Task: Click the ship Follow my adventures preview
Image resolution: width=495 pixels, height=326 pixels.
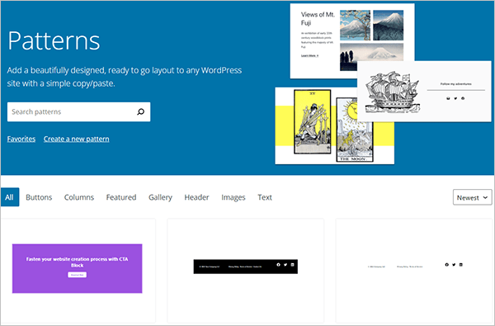Action: [424, 92]
